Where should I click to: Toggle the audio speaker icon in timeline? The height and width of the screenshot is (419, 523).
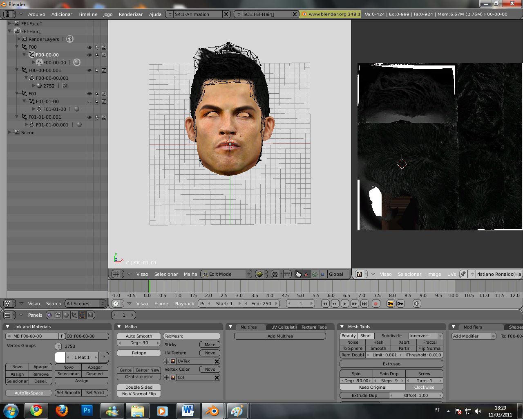click(417, 304)
